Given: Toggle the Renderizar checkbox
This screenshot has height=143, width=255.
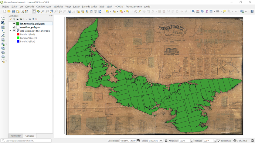Looking at the screenshot, I should (219, 141).
